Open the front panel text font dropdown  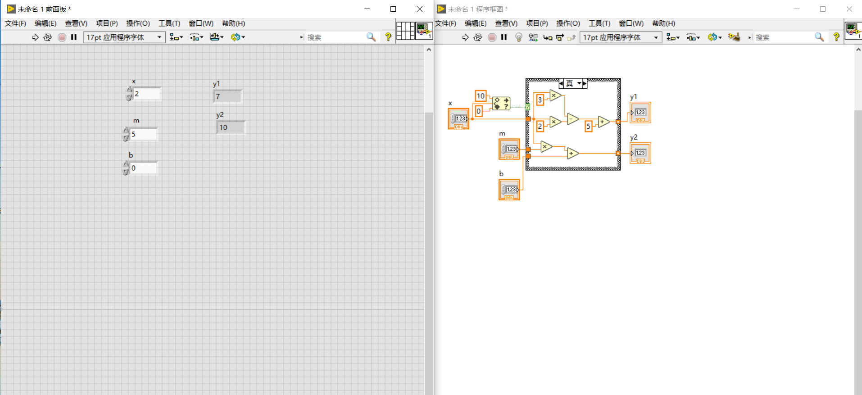click(x=124, y=37)
